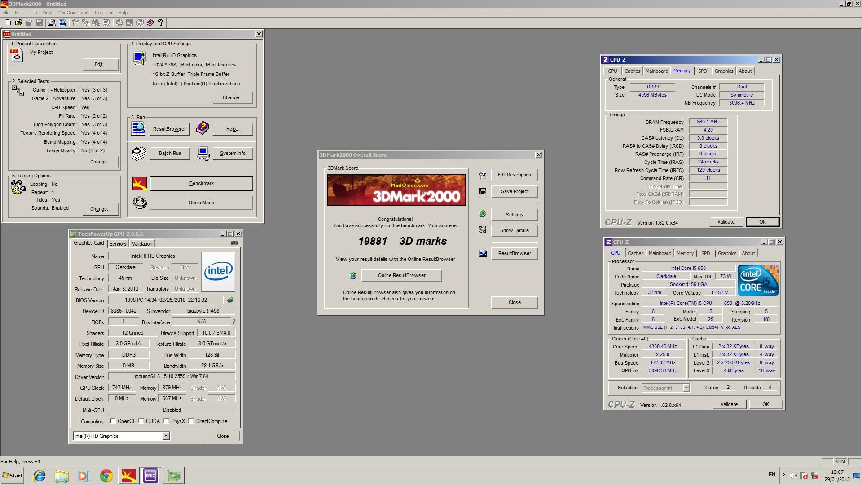Click the Demo Mode button

[201, 203]
